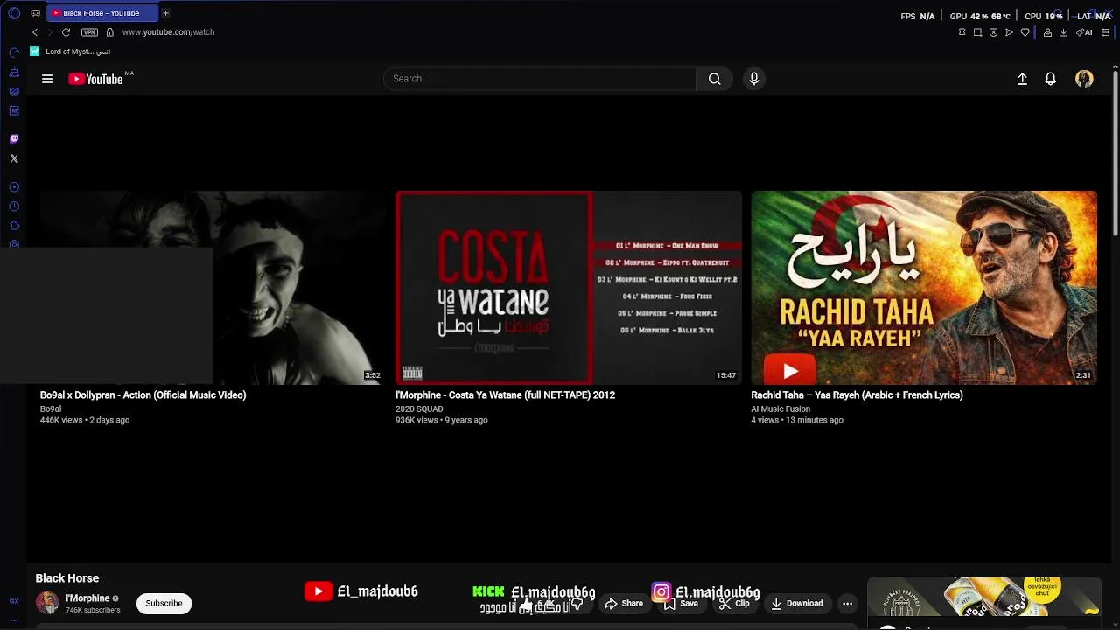The width and height of the screenshot is (1120, 630).
Task: Toggle the VPN badge in address bar
Action: coord(89,32)
